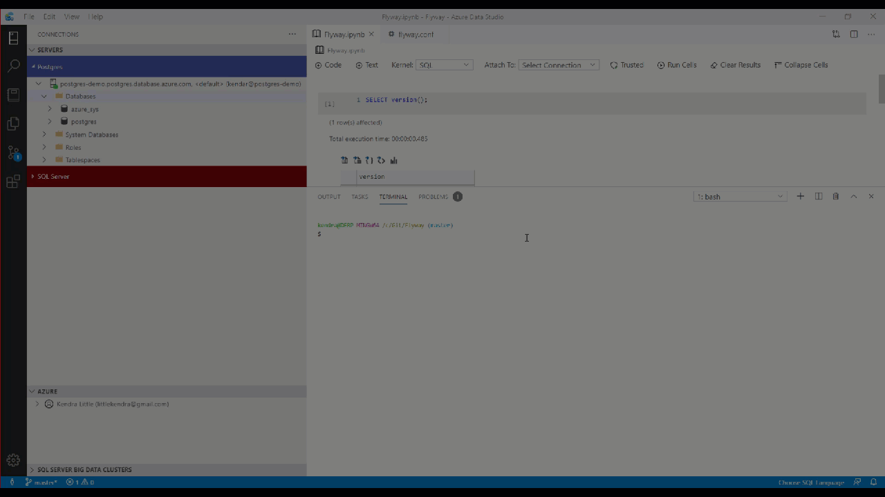Split the terminal panel
Image resolution: width=885 pixels, height=497 pixels.
click(819, 197)
